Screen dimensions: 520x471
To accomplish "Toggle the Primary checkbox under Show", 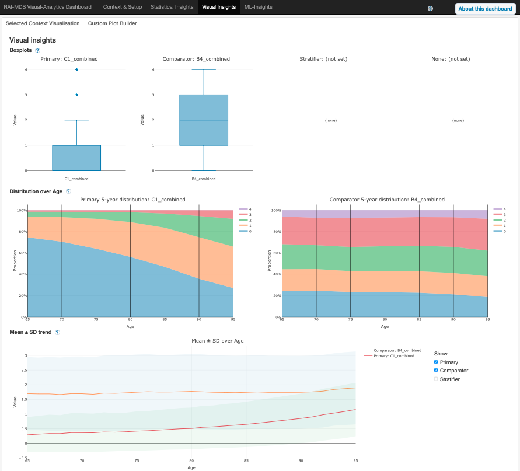I will point(436,362).
